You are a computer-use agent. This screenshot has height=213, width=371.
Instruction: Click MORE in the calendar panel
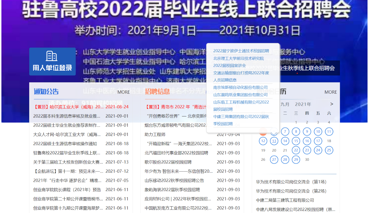(330, 92)
